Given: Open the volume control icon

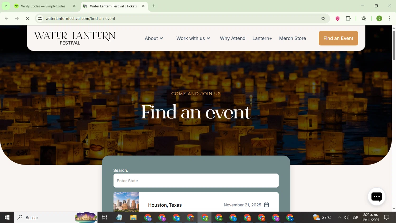Looking at the screenshot, I should (347, 217).
